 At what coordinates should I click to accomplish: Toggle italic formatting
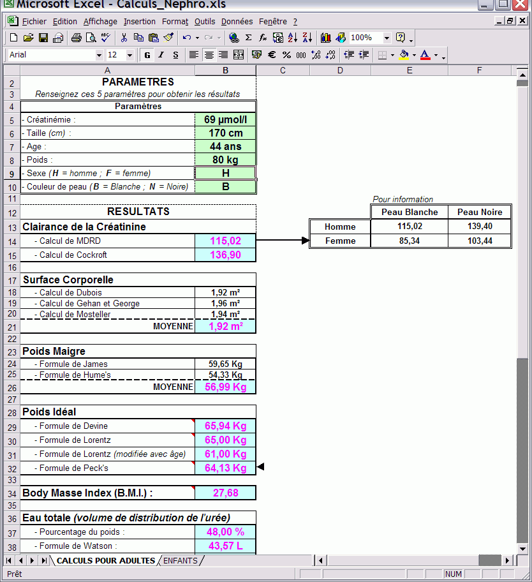click(161, 55)
